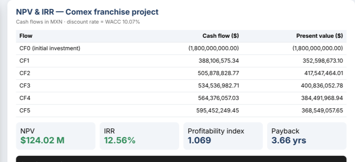
Task: Select the CF4 row label
Action: pyautogui.click(x=25, y=98)
